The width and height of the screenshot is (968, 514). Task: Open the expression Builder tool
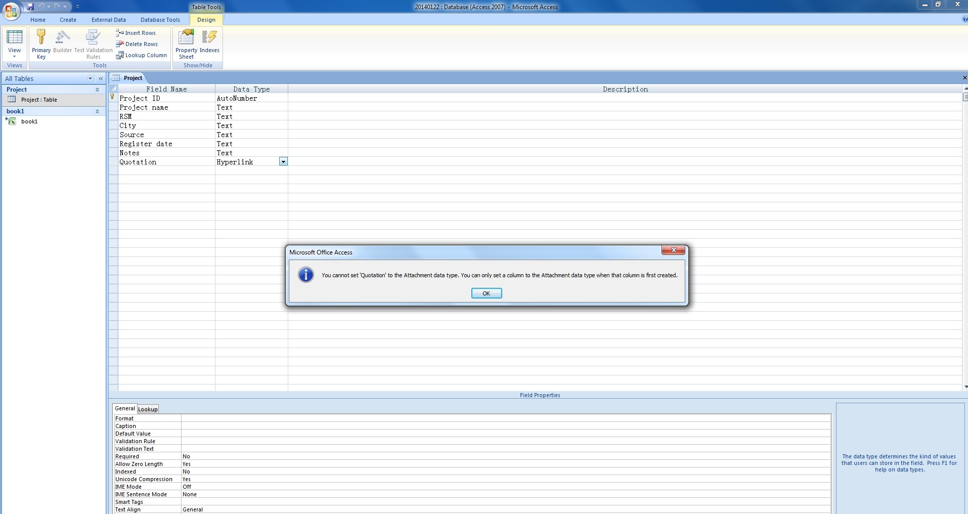[x=62, y=41]
